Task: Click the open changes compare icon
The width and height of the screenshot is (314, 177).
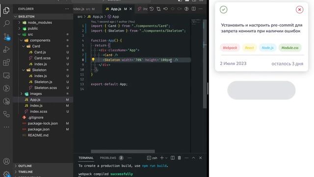Action: click(158, 9)
